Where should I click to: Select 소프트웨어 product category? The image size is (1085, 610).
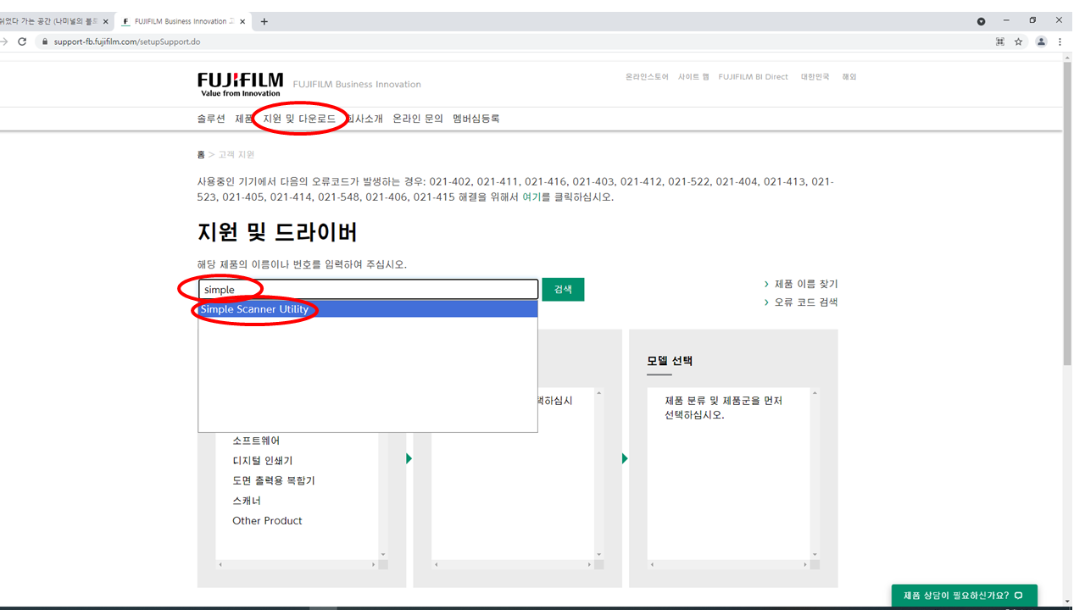click(x=256, y=441)
